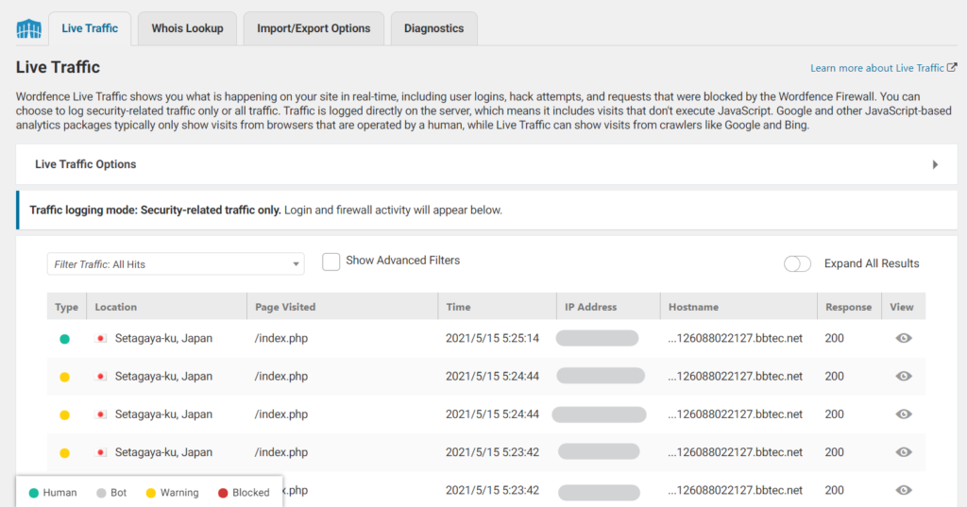
Task: Open the Live Traffic tab
Action: pos(90,28)
